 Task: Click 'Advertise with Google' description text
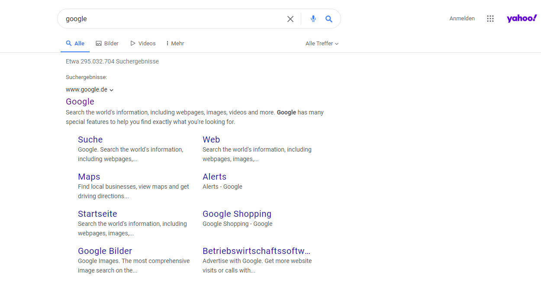tap(257, 266)
